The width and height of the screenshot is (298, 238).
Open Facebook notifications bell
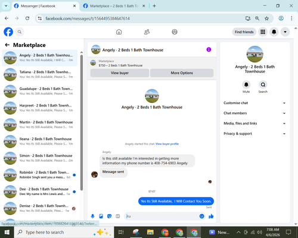tap(274, 32)
